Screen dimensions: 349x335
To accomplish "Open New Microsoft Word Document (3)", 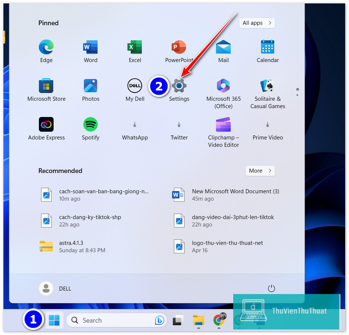I will 226,195.
